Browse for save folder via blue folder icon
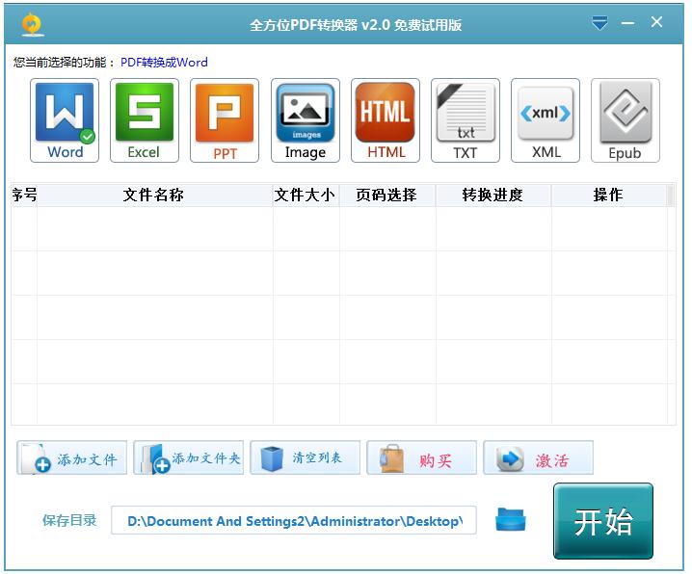692x574 pixels. coord(511,521)
